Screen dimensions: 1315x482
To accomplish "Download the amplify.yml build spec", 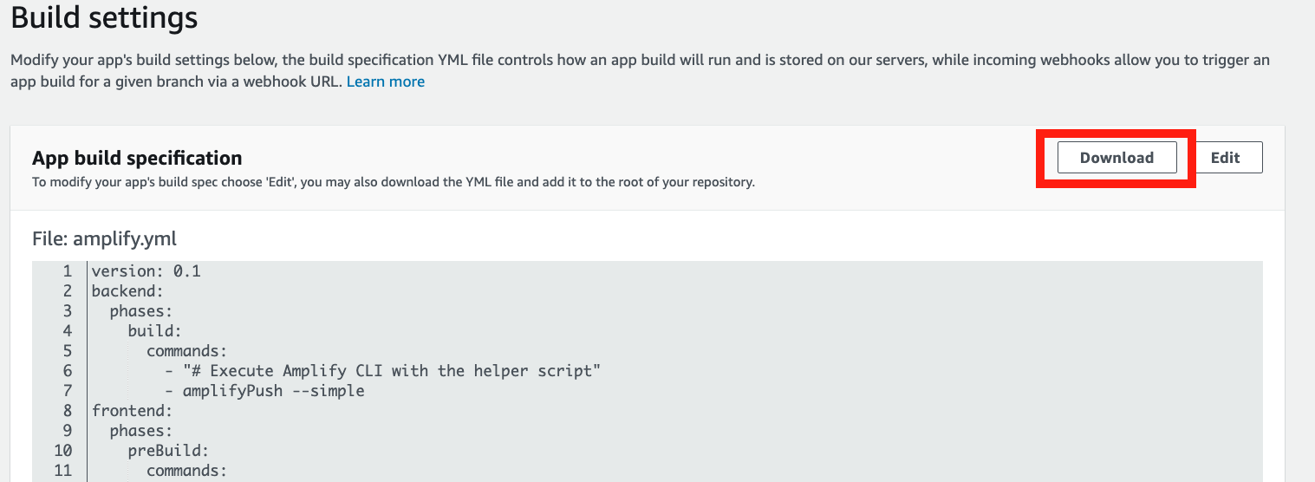I will (x=1116, y=158).
